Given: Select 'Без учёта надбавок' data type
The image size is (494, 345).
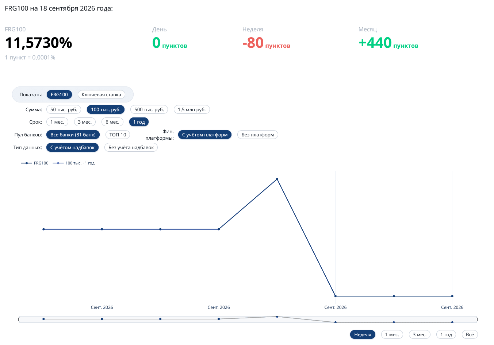Looking at the screenshot, I should [x=131, y=147].
